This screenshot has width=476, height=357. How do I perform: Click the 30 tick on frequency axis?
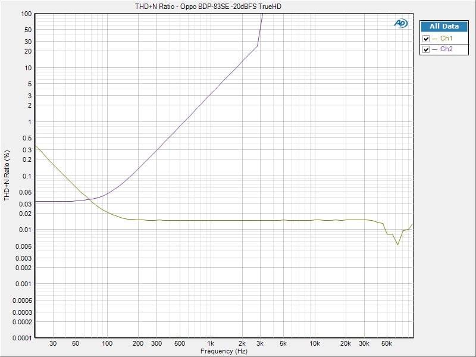(53, 344)
